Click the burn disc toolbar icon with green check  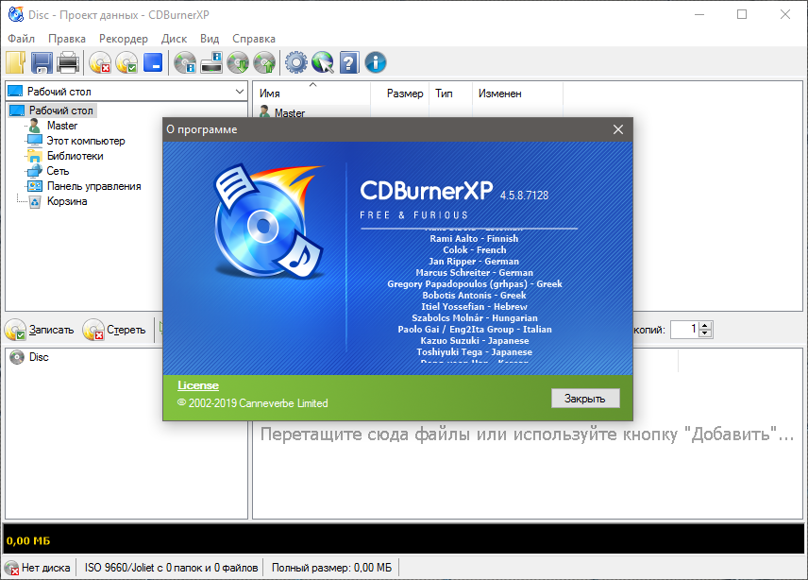tap(126, 63)
